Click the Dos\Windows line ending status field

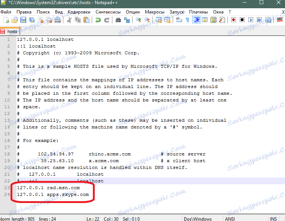198,219
